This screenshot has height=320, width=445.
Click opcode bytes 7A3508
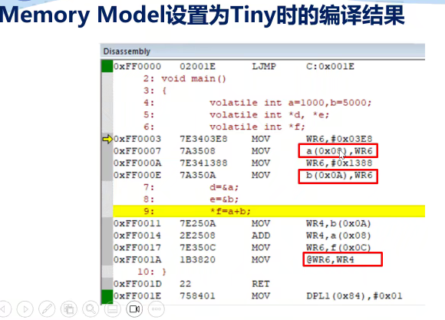197,151
